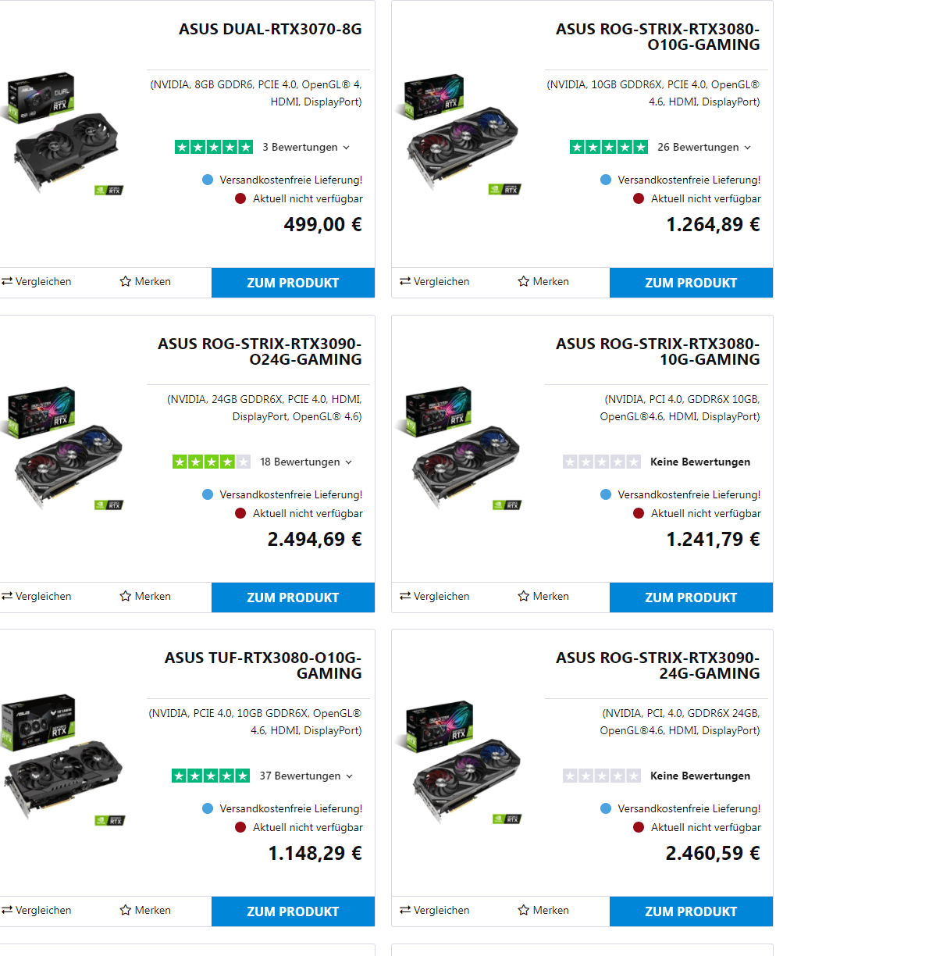Click the ASUS DUAL-RTX3070-8G product image
The height and width of the screenshot is (956, 929).
tap(66, 133)
